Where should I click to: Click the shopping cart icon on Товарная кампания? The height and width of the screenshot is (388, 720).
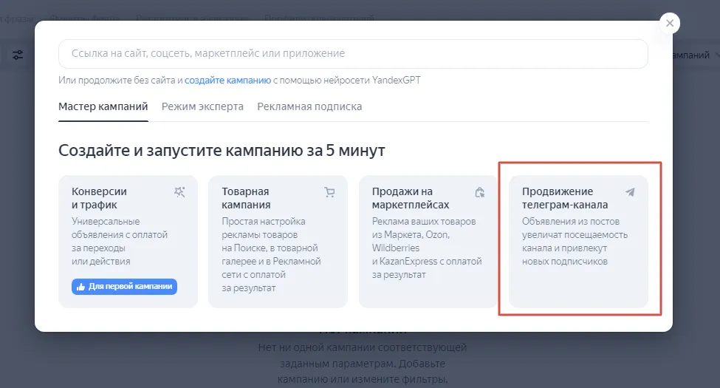[329, 192]
